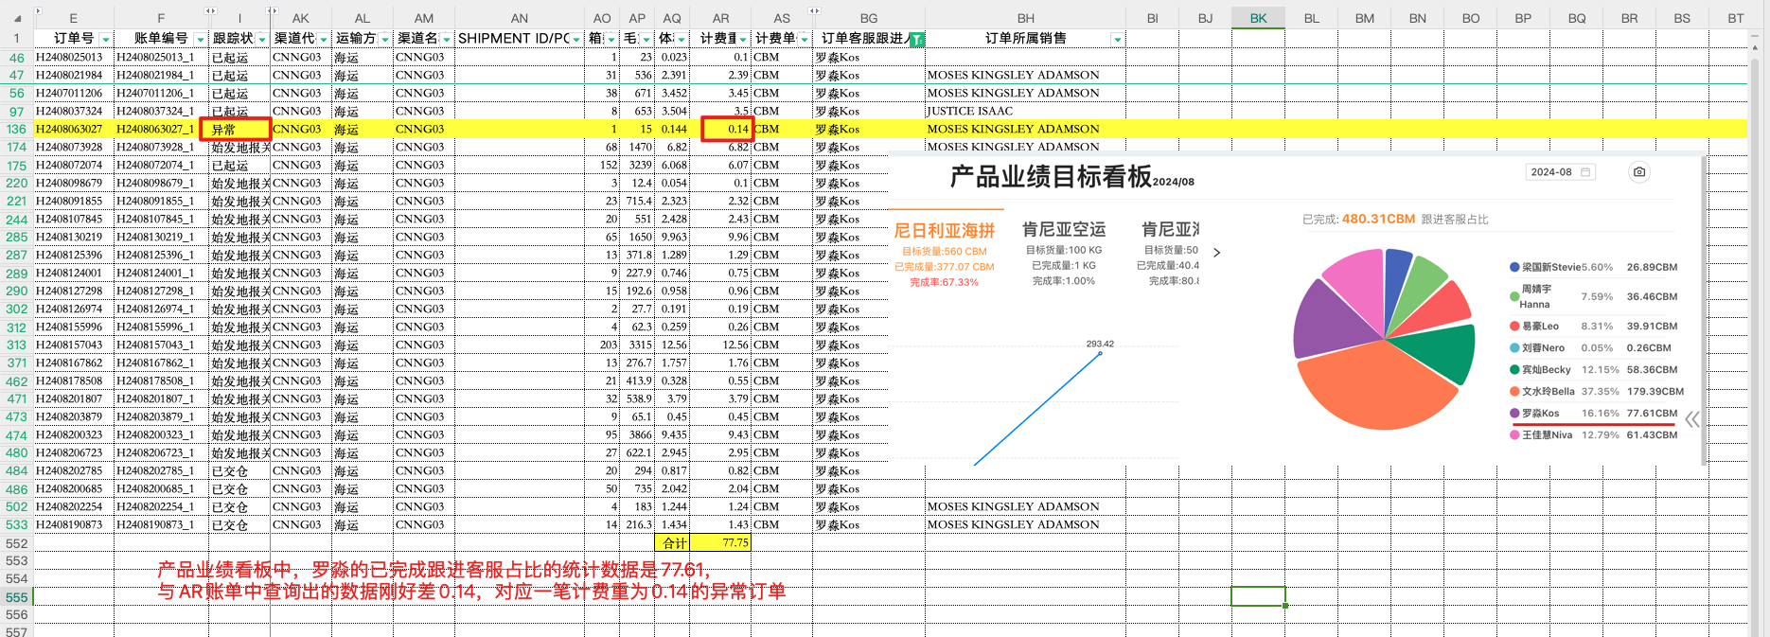This screenshot has width=1770, height=637.
Task: Click the calendar icon in 2024-08 date field
Action: [1585, 172]
